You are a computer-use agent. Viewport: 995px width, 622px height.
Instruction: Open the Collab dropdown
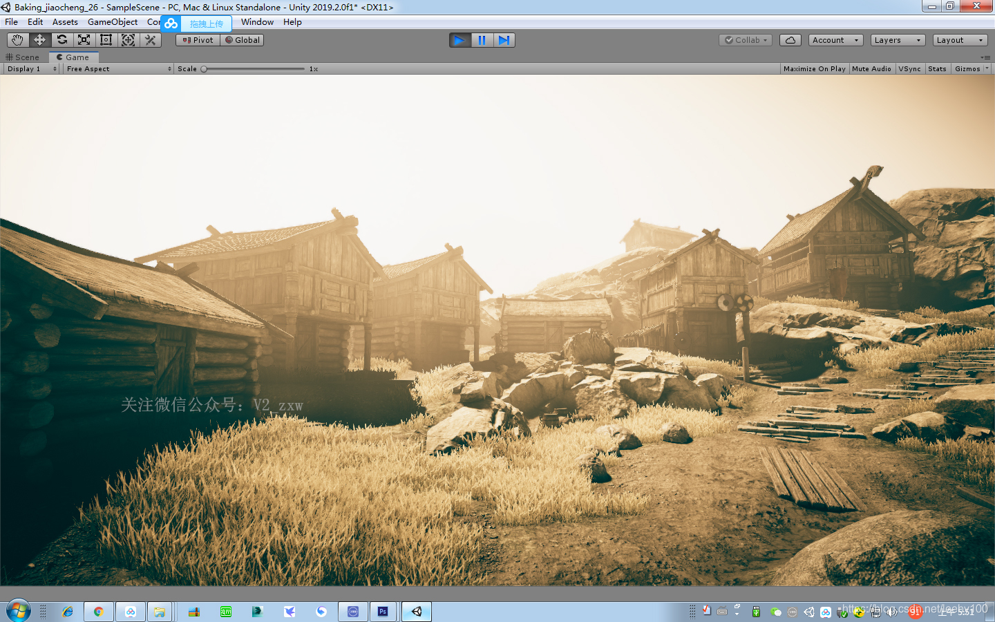pyautogui.click(x=746, y=40)
